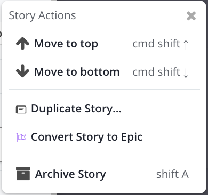Click the down arrow icon beside Move to bottom
The width and height of the screenshot is (208, 195).
point(22,71)
